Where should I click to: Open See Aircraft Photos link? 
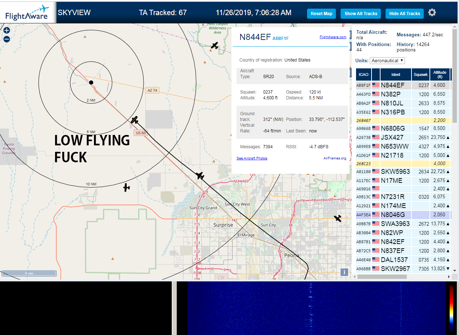coord(252,158)
